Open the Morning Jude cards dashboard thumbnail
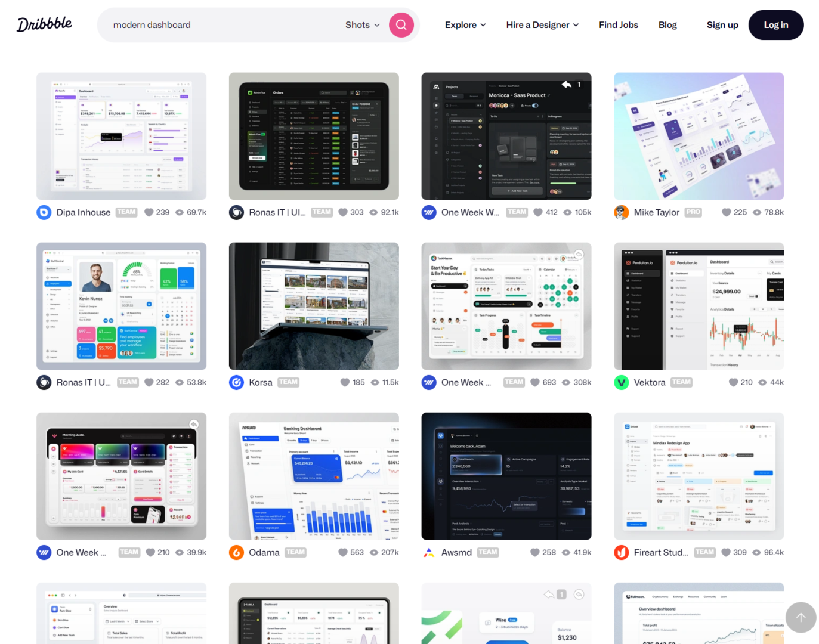819x644 pixels. coord(121,476)
